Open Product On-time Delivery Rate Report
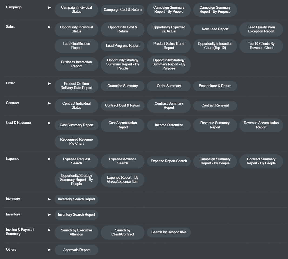Image resolution: width=288 pixels, height=259 pixels. 76,86
